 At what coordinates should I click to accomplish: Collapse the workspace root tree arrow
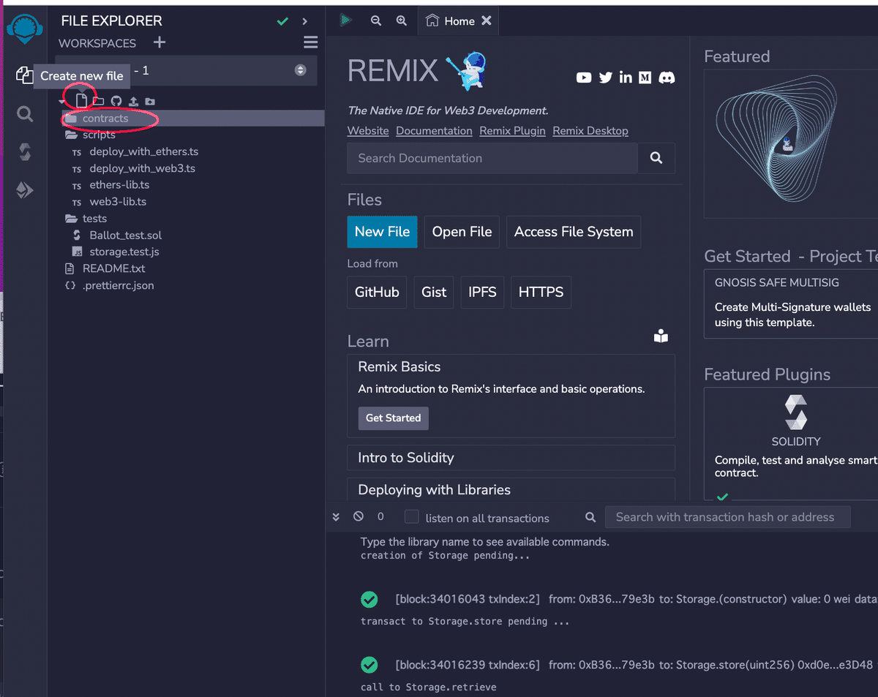(x=62, y=102)
